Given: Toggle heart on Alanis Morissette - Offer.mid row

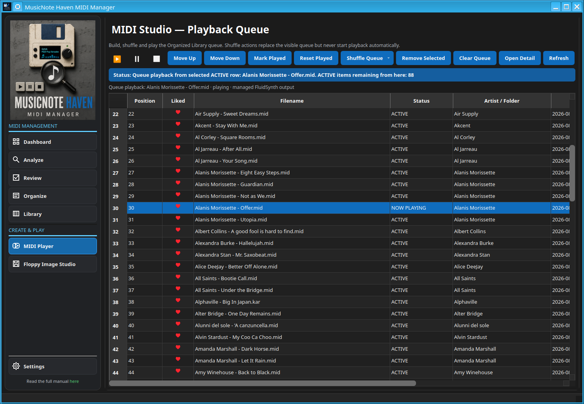Looking at the screenshot, I should click(x=178, y=207).
